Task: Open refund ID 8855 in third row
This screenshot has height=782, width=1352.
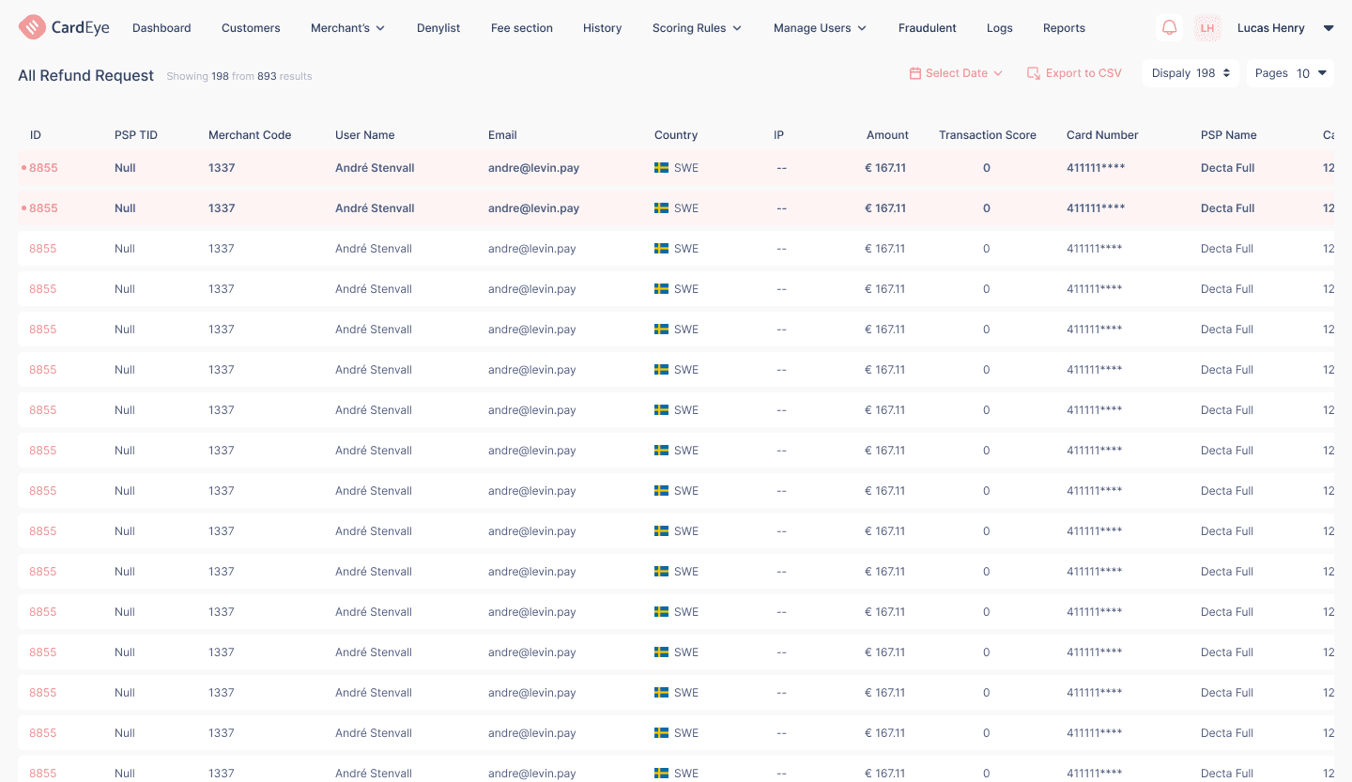Action: (43, 249)
